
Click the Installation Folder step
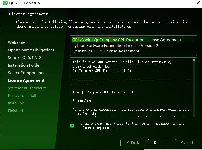(x=24, y=65)
